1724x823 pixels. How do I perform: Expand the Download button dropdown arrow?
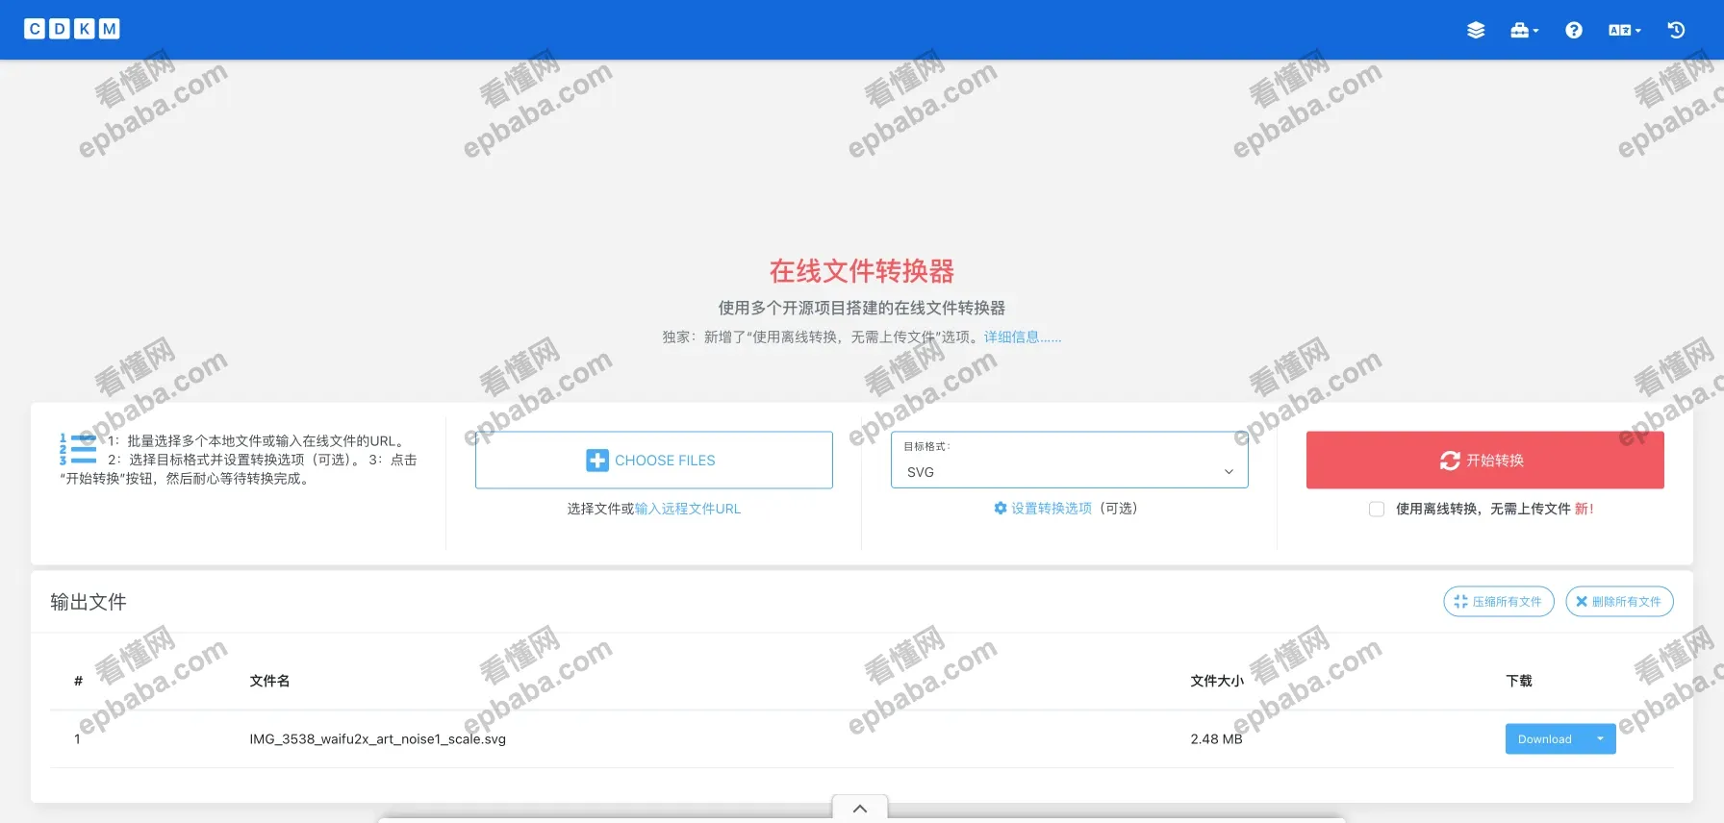click(1601, 738)
